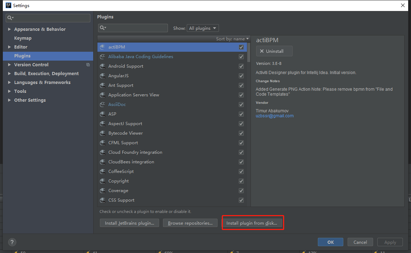This screenshot has width=411, height=253.
Task: Select the ASP plugin row
Action: click(x=172, y=114)
